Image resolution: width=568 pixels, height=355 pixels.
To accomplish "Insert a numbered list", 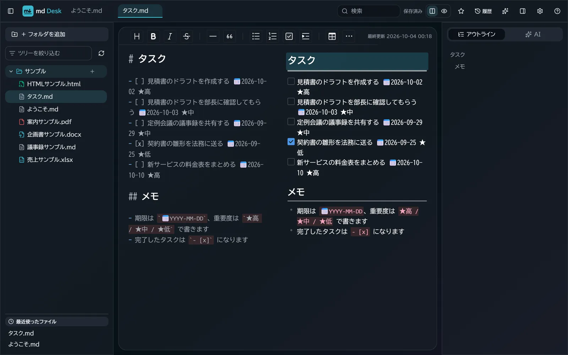I will point(273,36).
